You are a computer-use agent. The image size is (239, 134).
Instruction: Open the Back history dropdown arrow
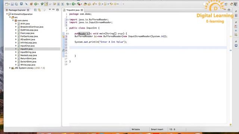[x=118, y=4]
